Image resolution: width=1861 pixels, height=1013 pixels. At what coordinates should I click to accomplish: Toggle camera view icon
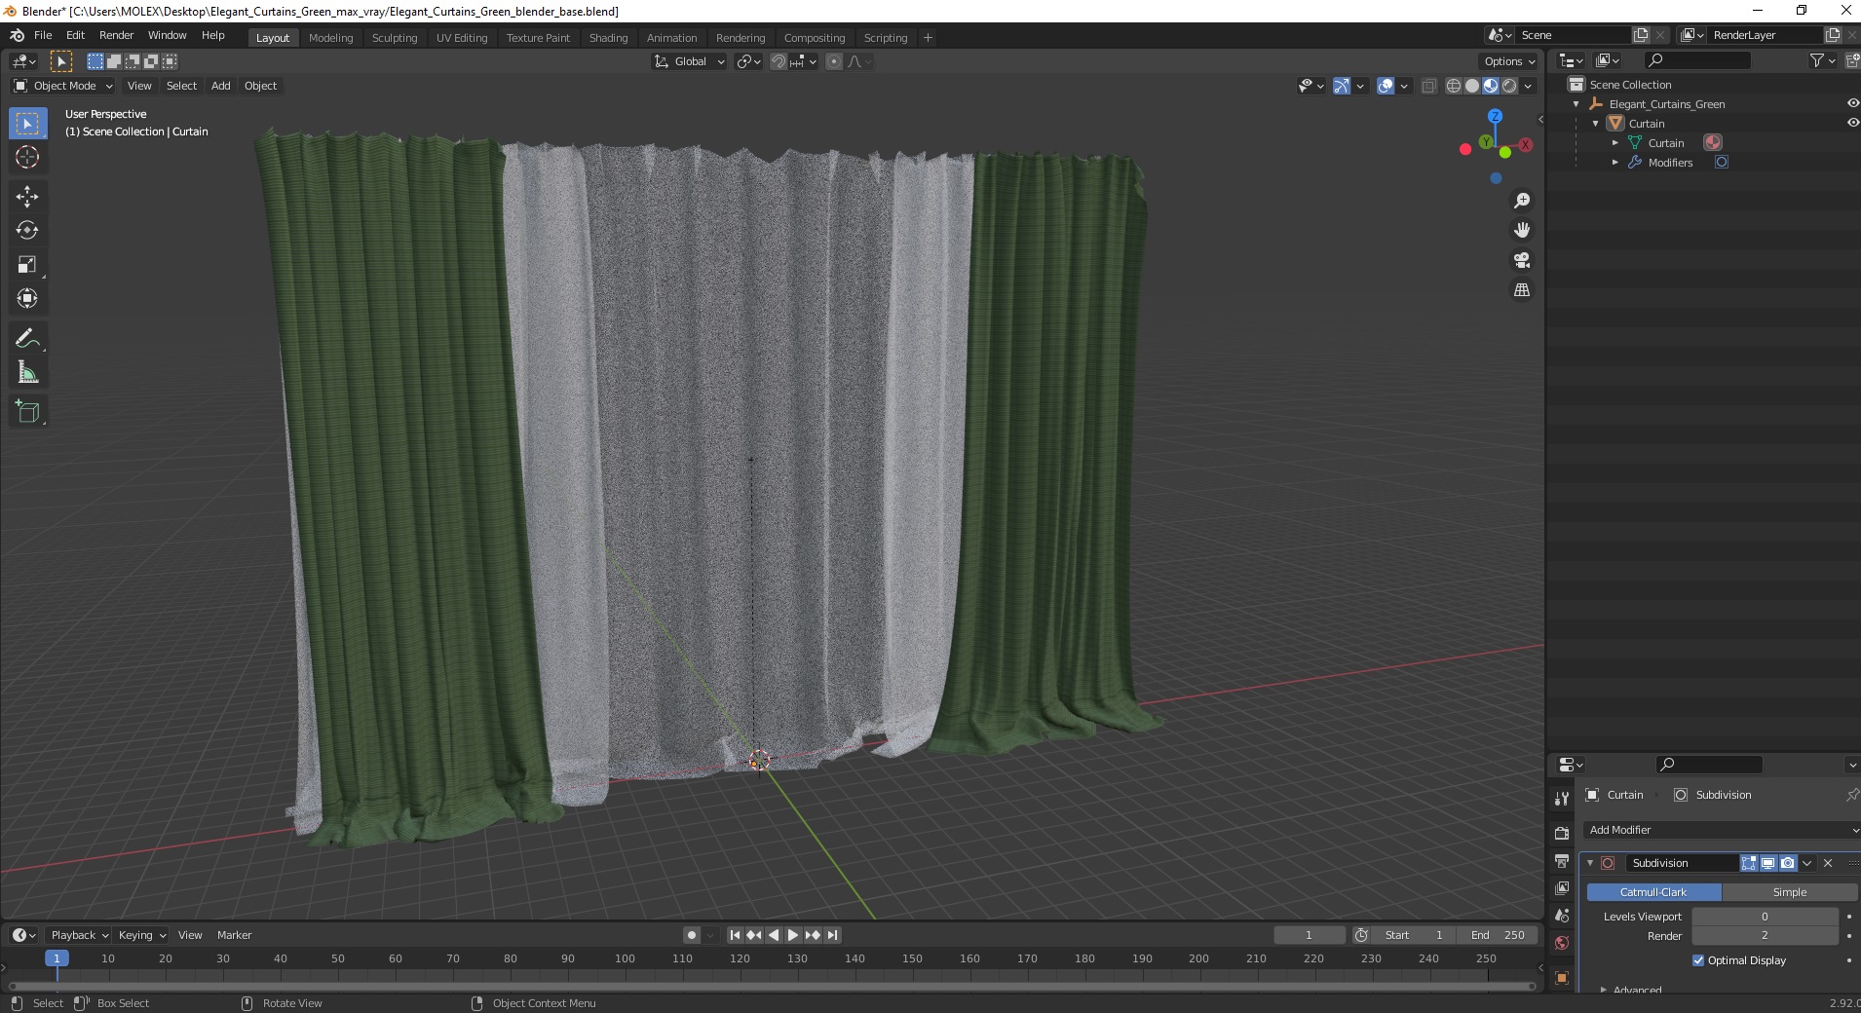(1522, 260)
